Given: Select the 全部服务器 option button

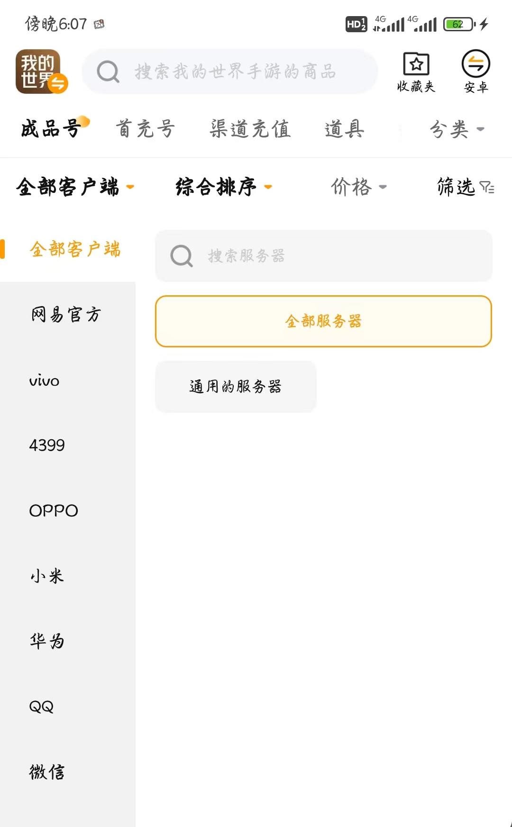Looking at the screenshot, I should point(323,321).
